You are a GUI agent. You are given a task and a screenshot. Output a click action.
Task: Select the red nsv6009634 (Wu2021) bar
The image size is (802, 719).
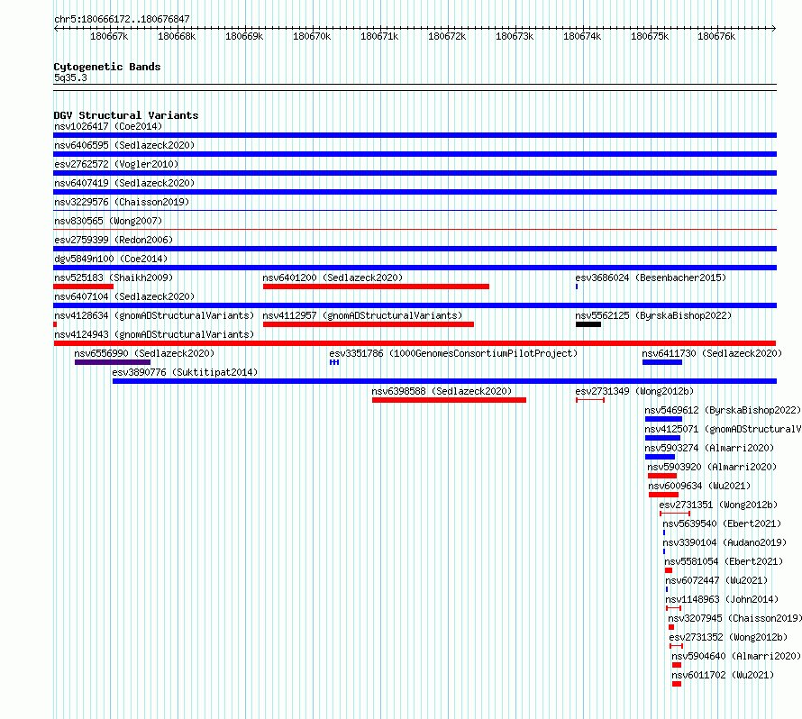[663, 495]
